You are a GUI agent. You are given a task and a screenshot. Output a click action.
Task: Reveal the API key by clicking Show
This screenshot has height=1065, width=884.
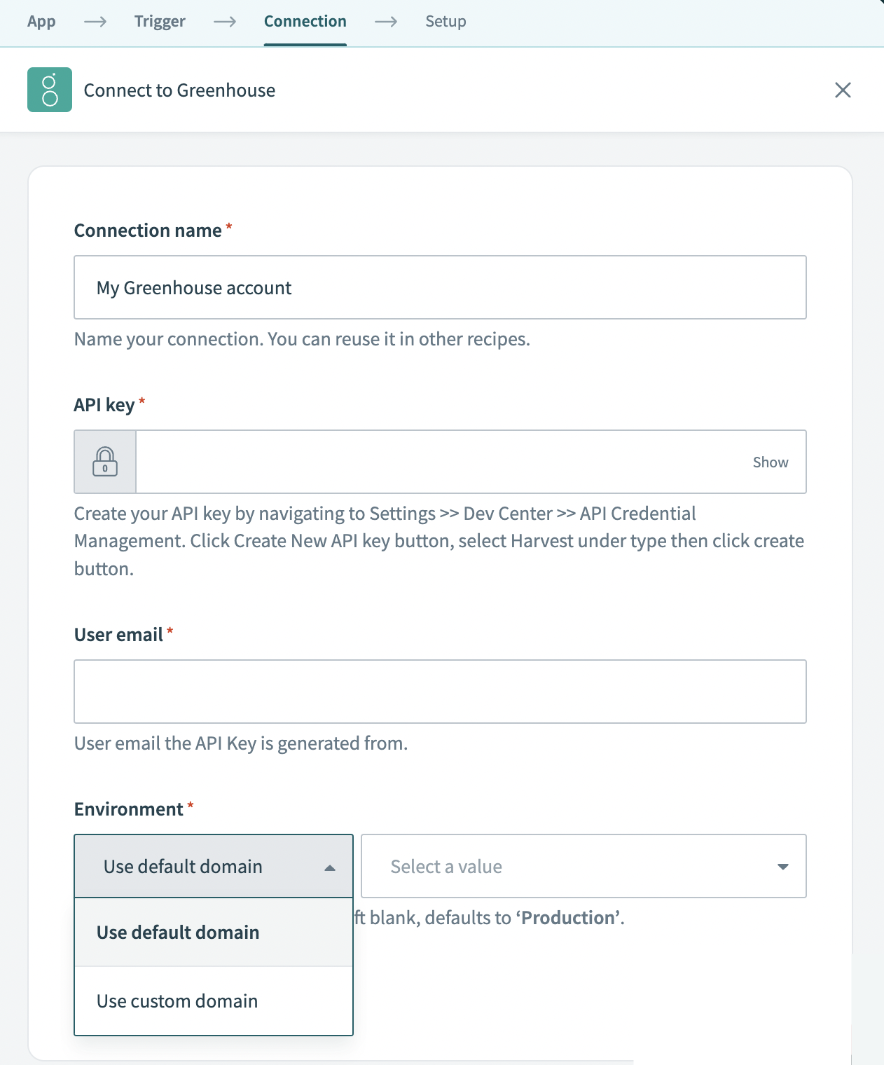pos(770,462)
